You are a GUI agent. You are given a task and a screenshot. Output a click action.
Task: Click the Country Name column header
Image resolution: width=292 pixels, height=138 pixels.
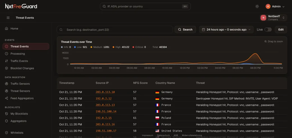click(x=165, y=83)
